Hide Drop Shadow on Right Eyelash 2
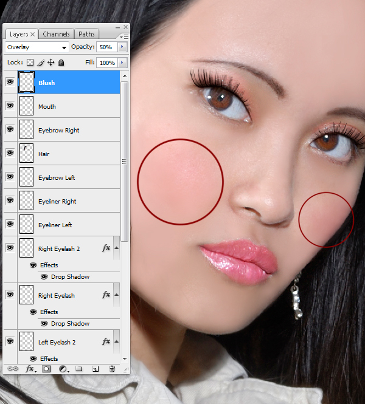Viewport: 365px width, 404px height. click(x=44, y=276)
